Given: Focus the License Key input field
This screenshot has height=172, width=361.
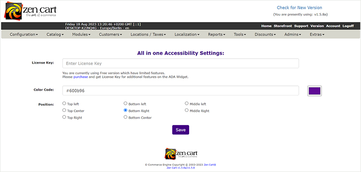Looking at the screenshot, I should point(180,63).
